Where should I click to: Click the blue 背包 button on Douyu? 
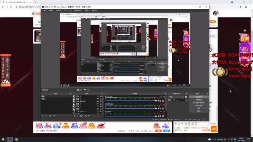click(166, 131)
